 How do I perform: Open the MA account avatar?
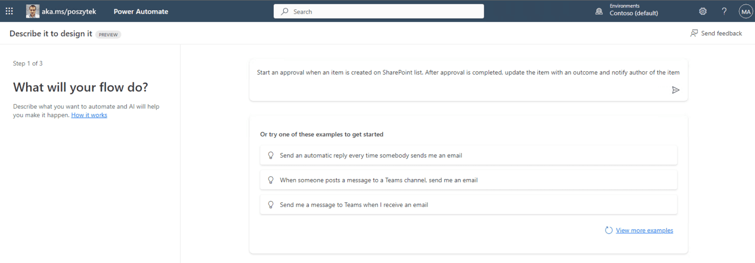pyautogui.click(x=746, y=11)
